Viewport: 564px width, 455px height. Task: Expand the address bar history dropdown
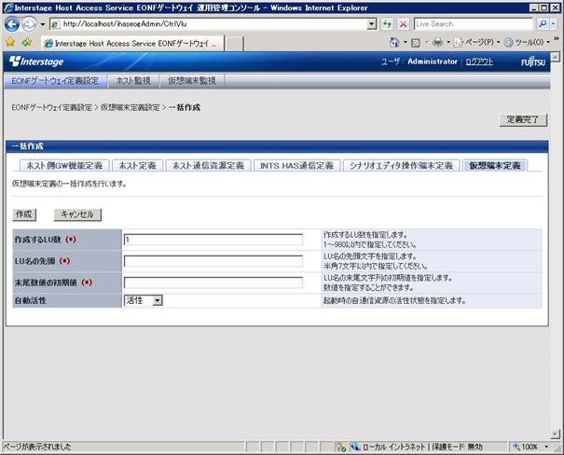click(372, 24)
